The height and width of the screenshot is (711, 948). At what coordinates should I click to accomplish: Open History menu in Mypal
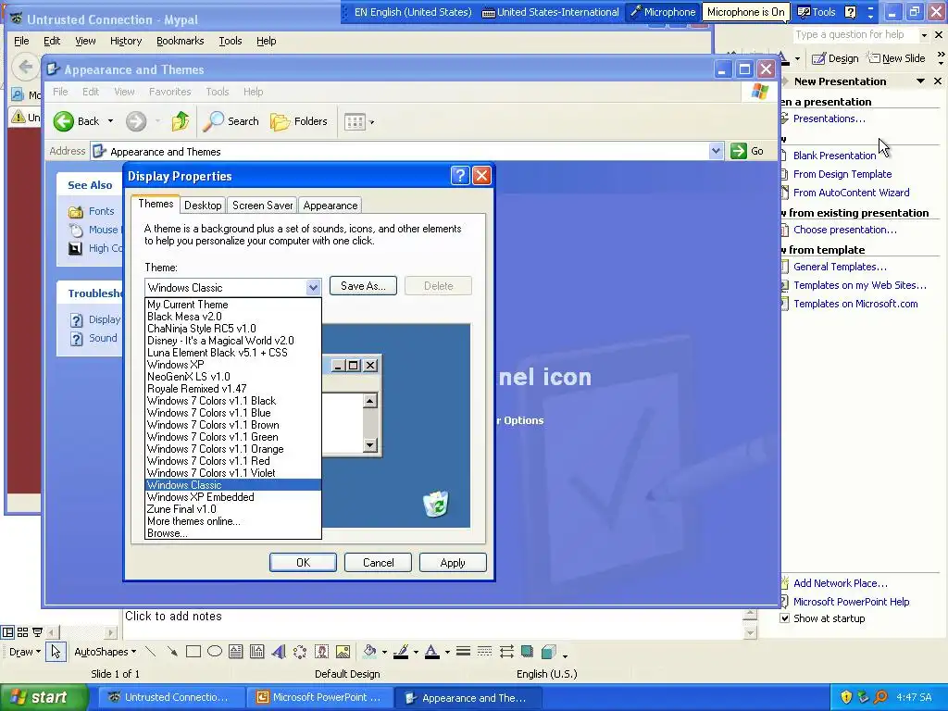click(x=126, y=41)
